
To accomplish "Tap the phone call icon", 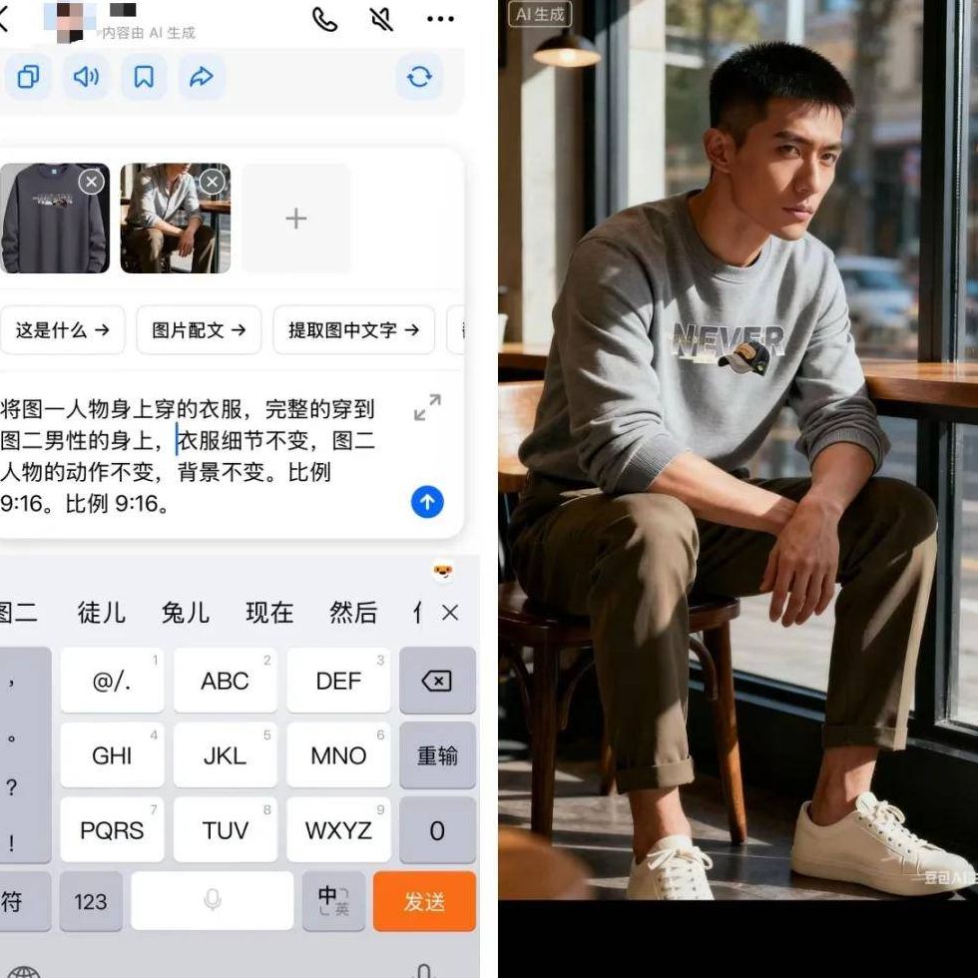I will 325,19.
